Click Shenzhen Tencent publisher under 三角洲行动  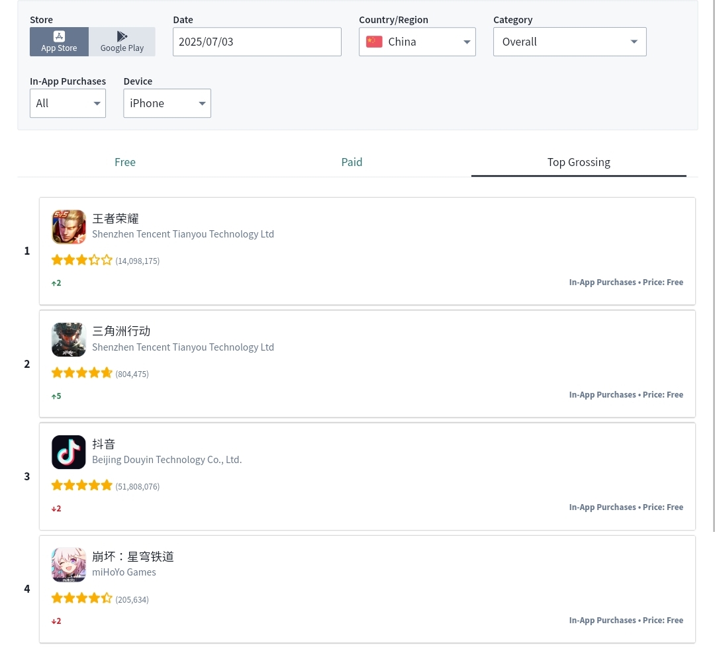(183, 347)
